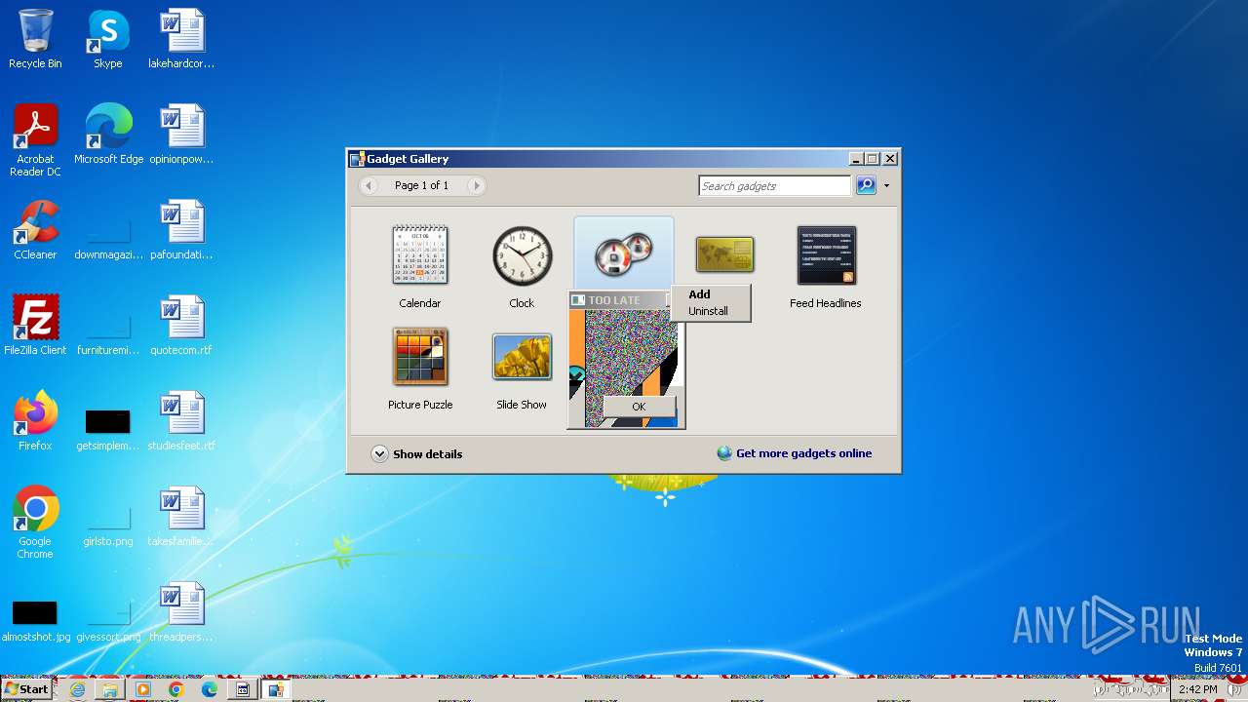This screenshot has height=702, width=1248.
Task: Select the CPU Meter gauges gadget
Action: (623, 255)
